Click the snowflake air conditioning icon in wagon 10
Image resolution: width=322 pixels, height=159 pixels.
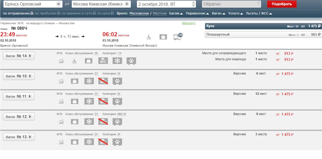pos(89,81)
